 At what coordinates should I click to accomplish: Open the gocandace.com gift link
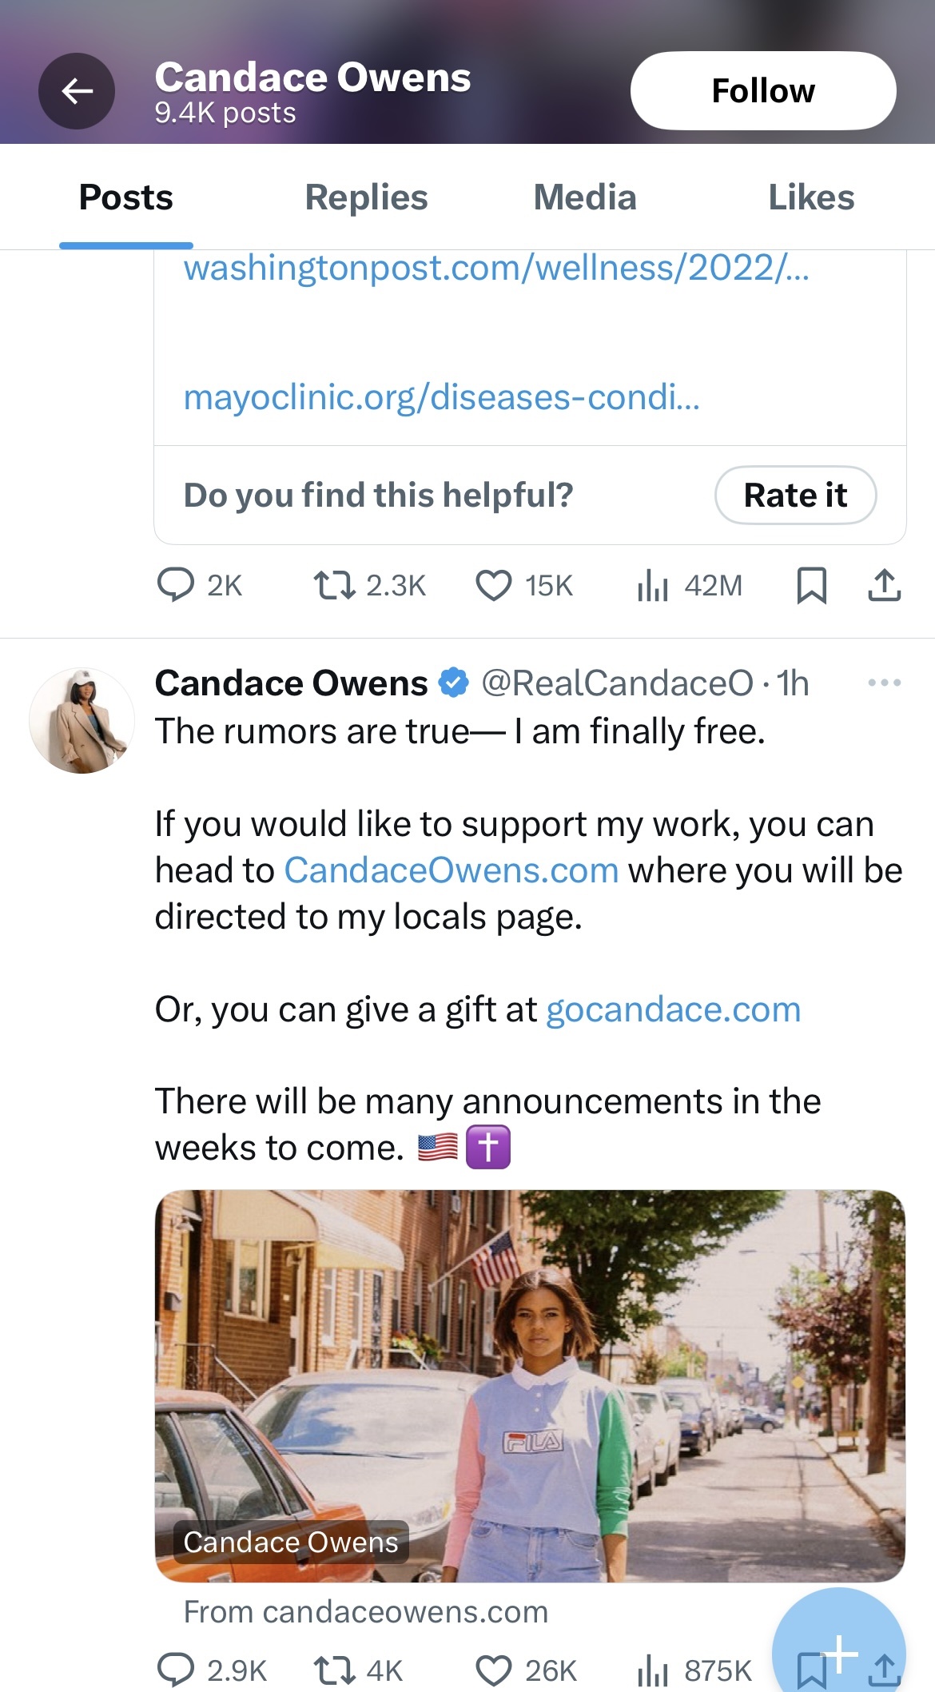[673, 1009]
